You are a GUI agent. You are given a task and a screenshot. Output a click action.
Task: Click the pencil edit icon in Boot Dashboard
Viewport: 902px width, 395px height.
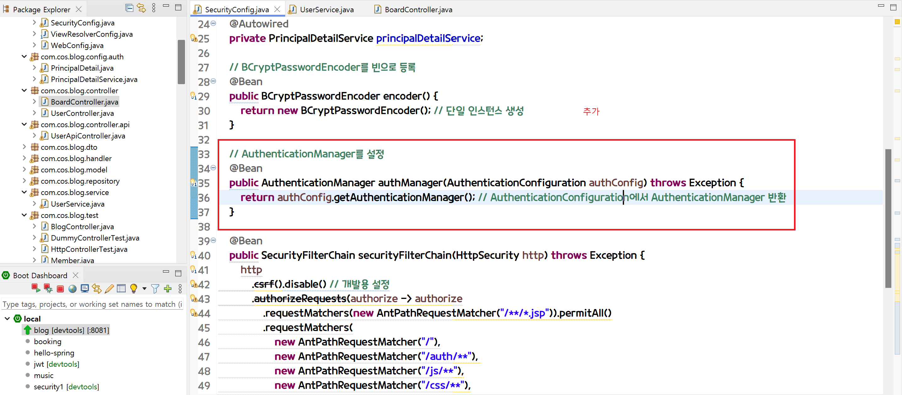pos(109,288)
